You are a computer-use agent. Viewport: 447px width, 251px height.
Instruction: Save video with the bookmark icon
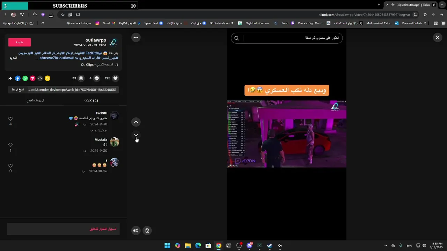pyautogui.click(x=81, y=78)
